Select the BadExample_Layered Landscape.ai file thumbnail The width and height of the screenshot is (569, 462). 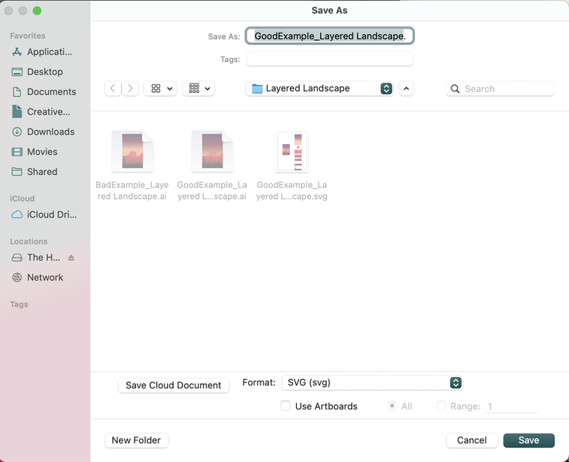(132, 151)
